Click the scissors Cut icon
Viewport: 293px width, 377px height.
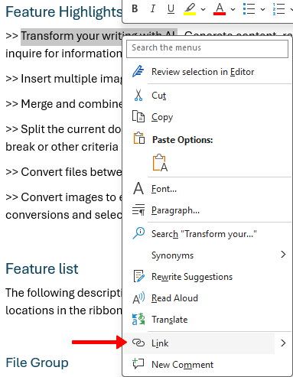click(x=138, y=95)
